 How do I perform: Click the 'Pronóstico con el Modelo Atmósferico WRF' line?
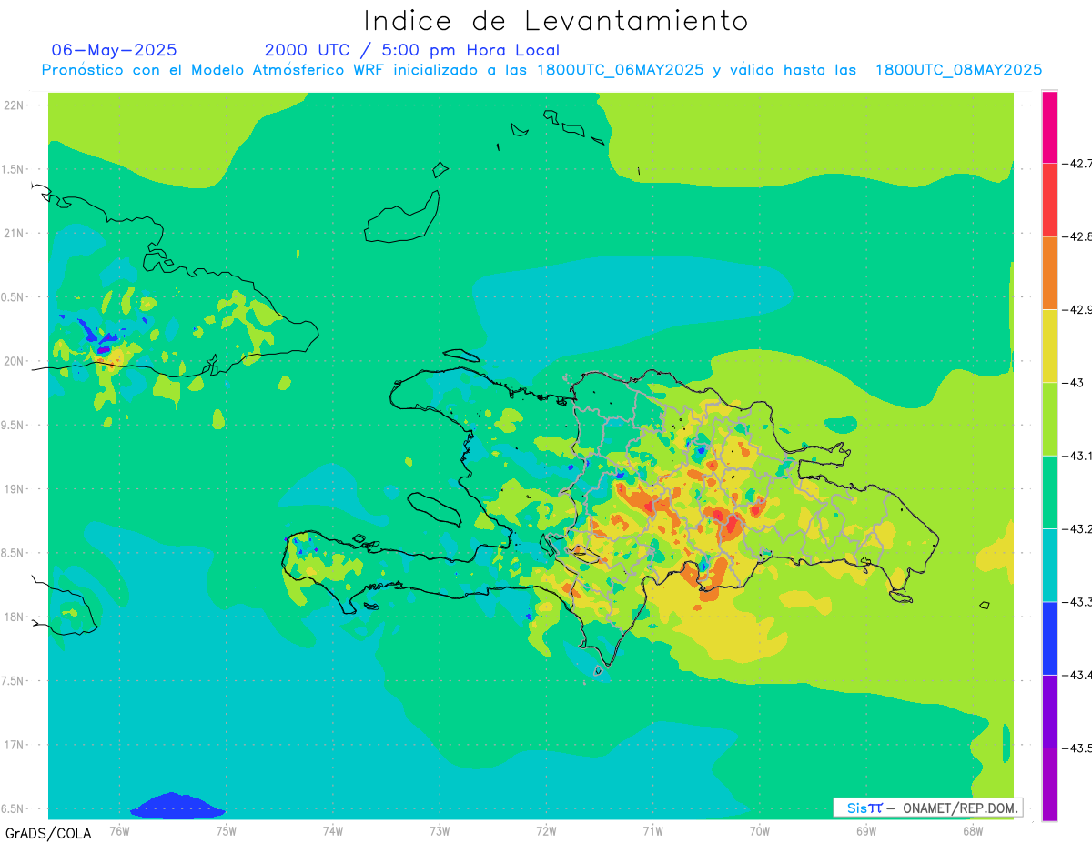pyautogui.click(x=214, y=70)
